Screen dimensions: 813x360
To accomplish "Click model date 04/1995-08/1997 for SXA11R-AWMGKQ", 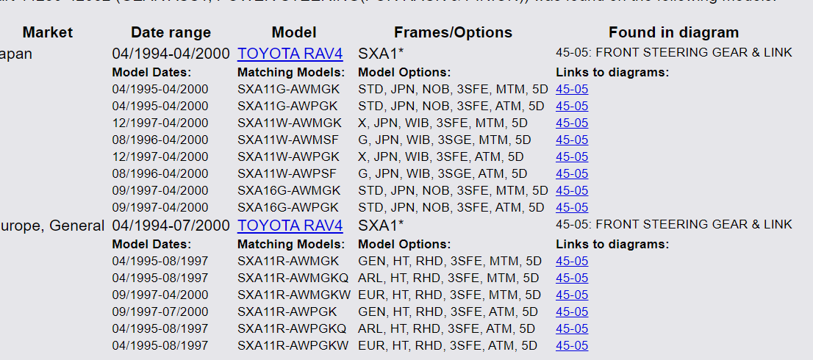I will 160,278.
